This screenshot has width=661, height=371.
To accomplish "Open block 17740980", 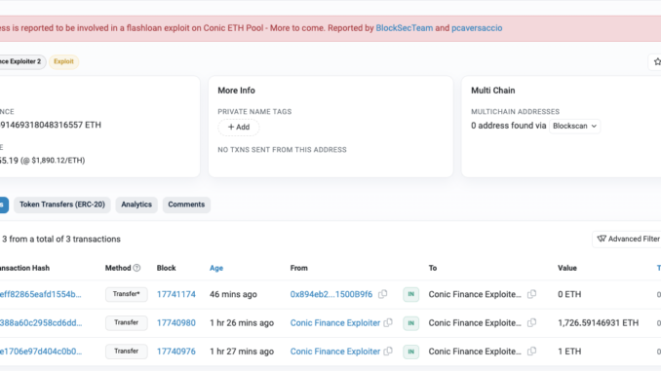I will [176, 323].
